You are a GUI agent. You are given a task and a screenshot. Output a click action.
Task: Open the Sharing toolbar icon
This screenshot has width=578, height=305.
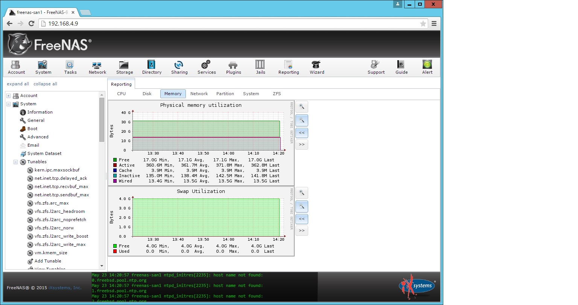pos(179,67)
